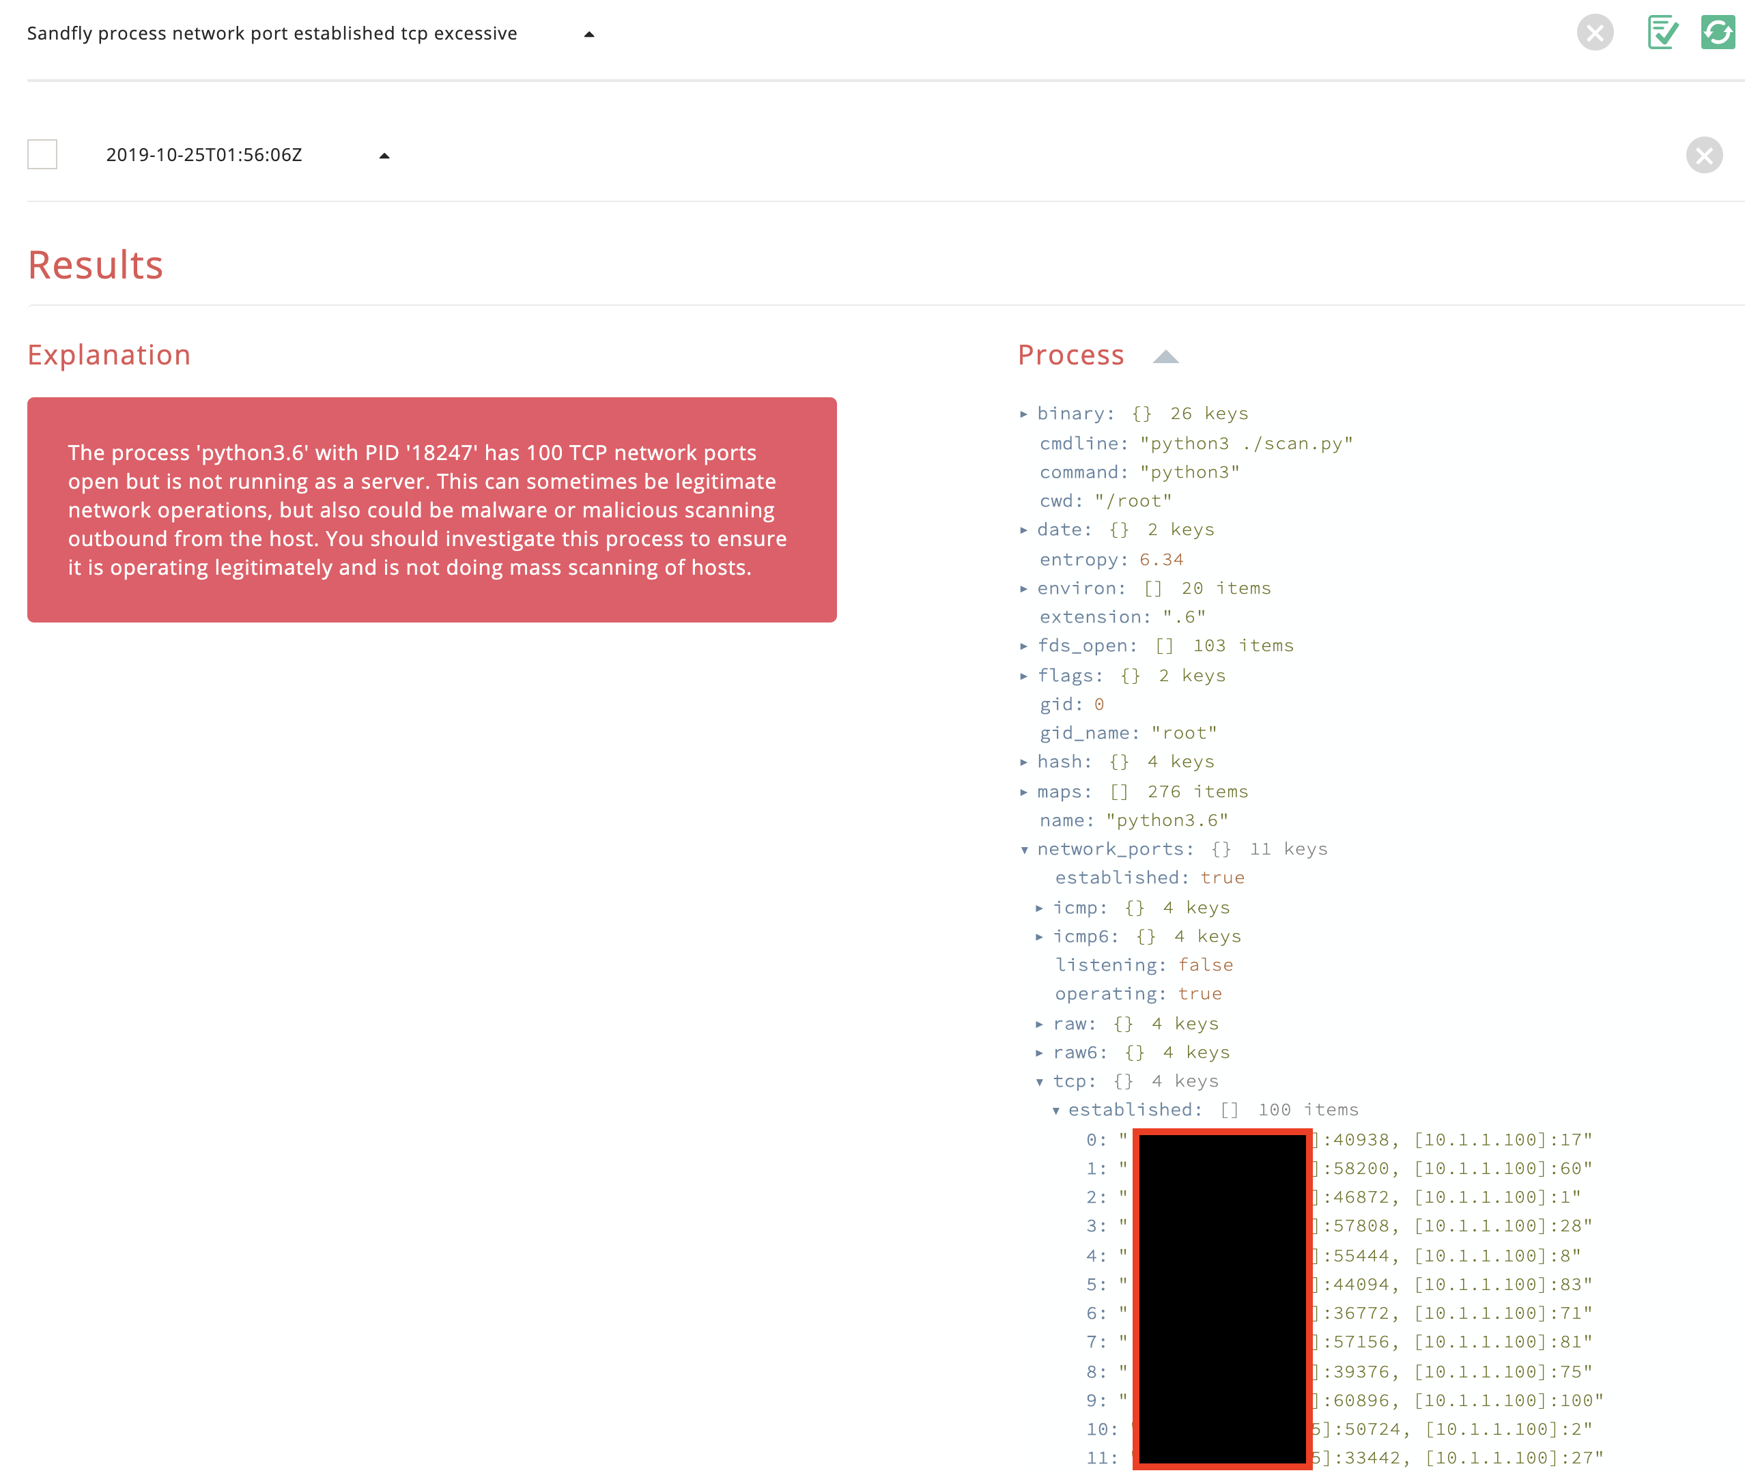
Task: Select established item 8 ending :75
Action: 1339,1372
